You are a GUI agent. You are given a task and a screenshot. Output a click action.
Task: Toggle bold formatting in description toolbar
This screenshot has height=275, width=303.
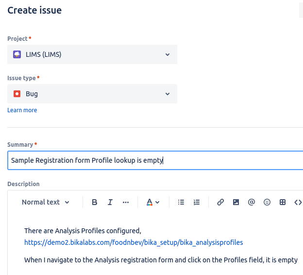click(x=95, y=202)
